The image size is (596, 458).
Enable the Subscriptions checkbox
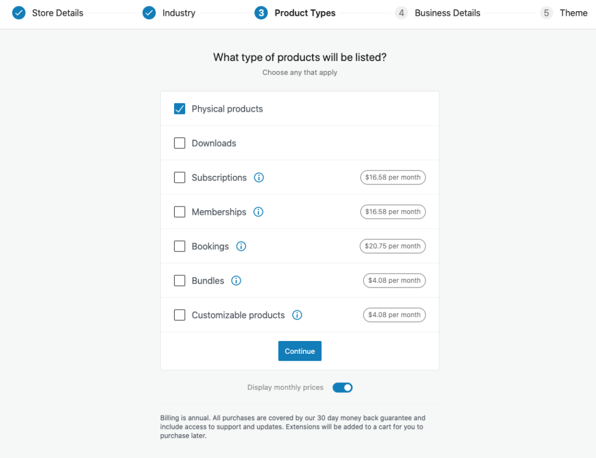click(179, 177)
